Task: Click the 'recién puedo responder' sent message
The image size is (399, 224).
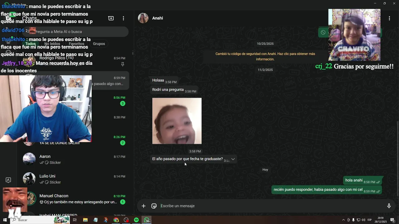Action: click(327, 190)
